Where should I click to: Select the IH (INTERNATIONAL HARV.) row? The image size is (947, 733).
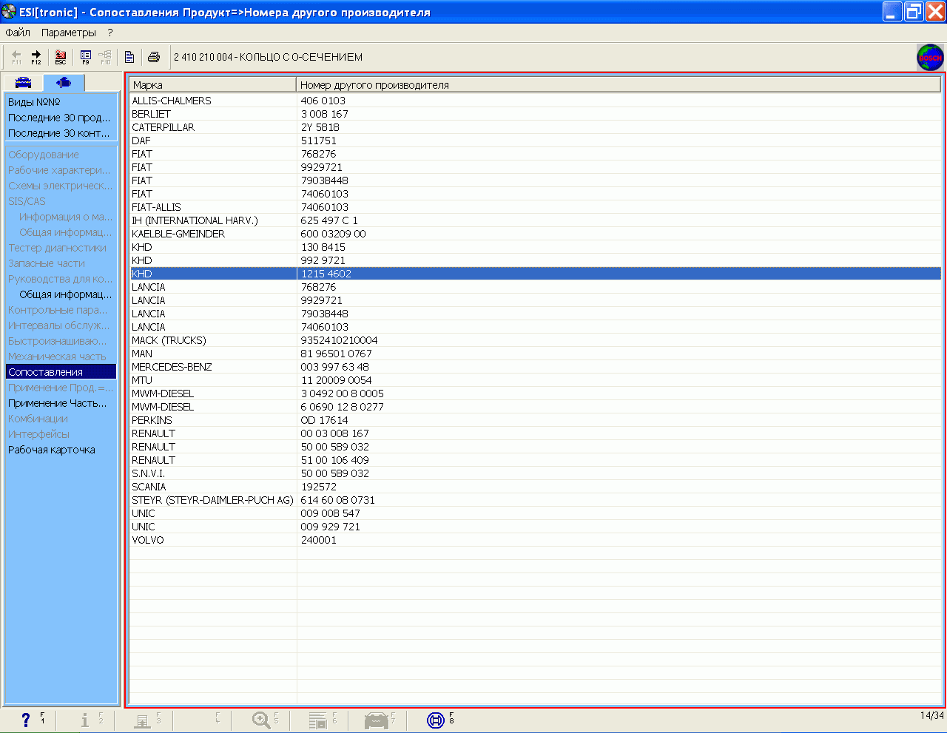coord(536,220)
